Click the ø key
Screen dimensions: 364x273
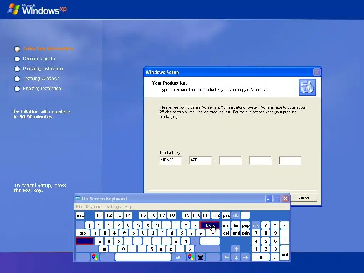coord(176,241)
